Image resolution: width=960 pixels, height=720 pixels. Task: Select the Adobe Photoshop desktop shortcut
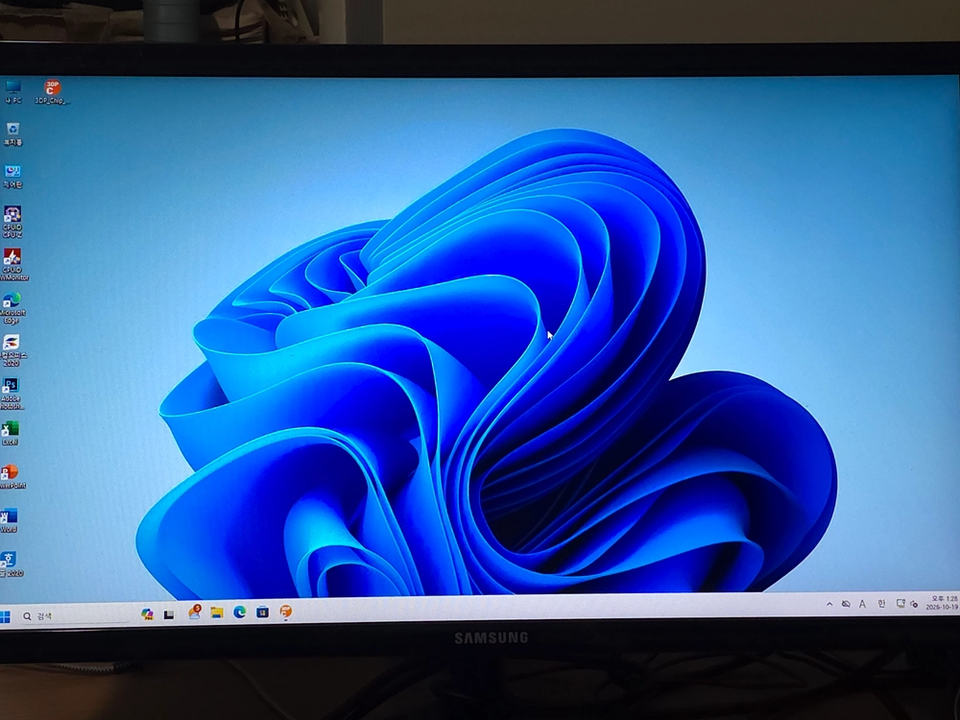[11, 393]
